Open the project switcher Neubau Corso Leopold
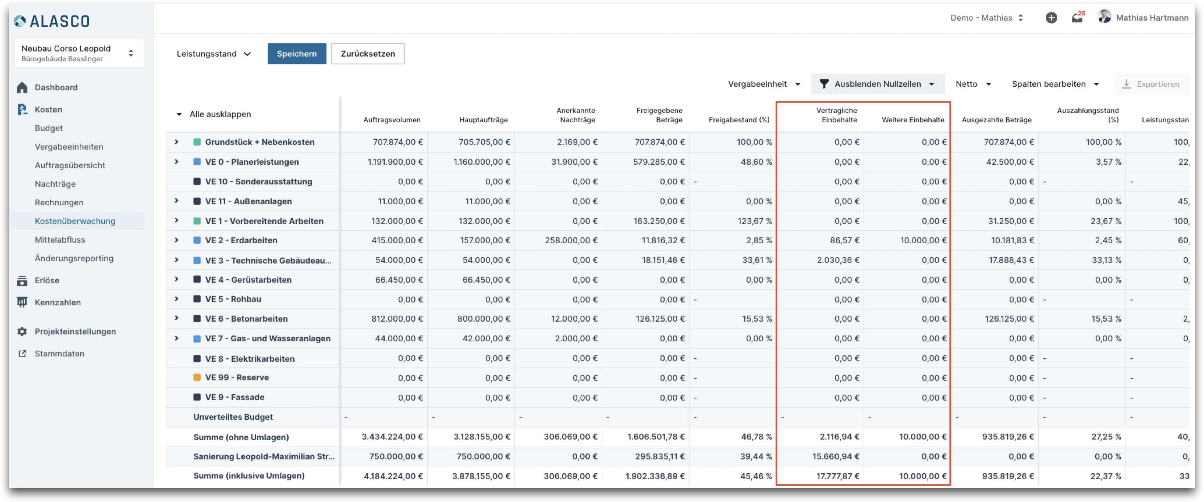This screenshot has width=1204, height=502. click(78, 53)
